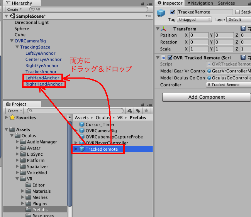Select Directional Light in the Hierarchy
The height and width of the screenshot is (217, 251).
[x=32, y=22]
